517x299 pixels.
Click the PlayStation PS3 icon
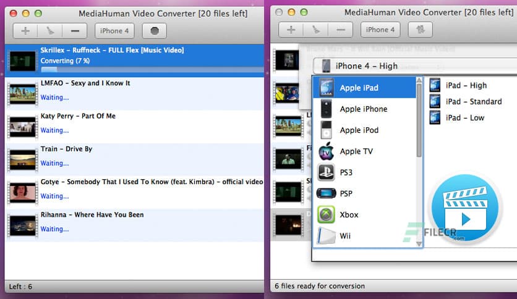326,172
